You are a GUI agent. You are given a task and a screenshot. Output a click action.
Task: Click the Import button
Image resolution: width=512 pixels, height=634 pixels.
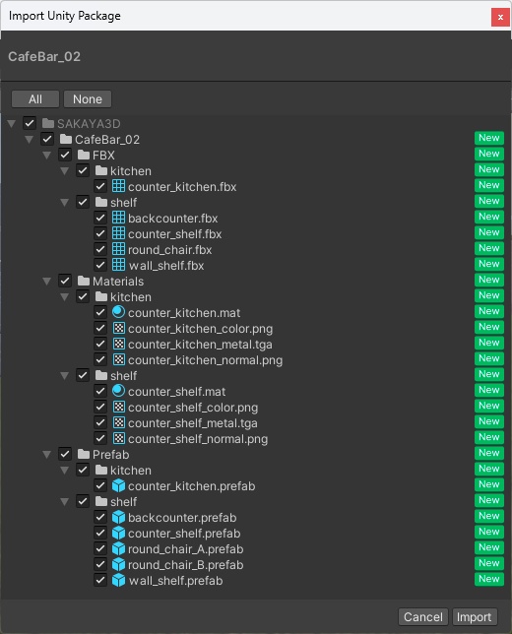pyautogui.click(x=475, y=616)
